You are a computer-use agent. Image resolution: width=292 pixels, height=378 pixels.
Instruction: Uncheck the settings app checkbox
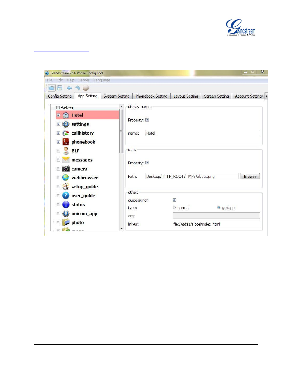tap(58, 124)
